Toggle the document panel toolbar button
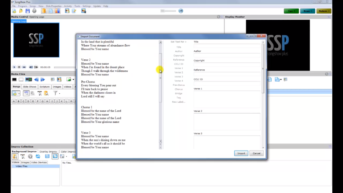The image size is (343, 193). tap(50, 11)
